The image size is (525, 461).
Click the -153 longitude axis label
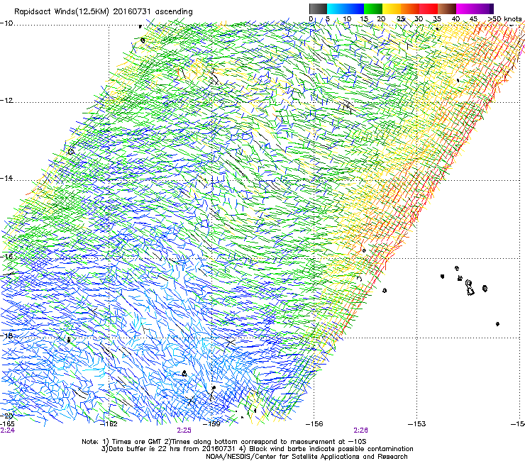pyautogui.click(x=417, y=424)
